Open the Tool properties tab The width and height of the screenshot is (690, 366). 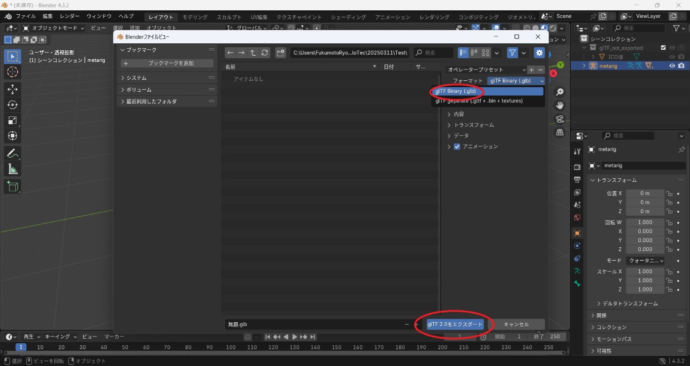[x=577, y=152]
